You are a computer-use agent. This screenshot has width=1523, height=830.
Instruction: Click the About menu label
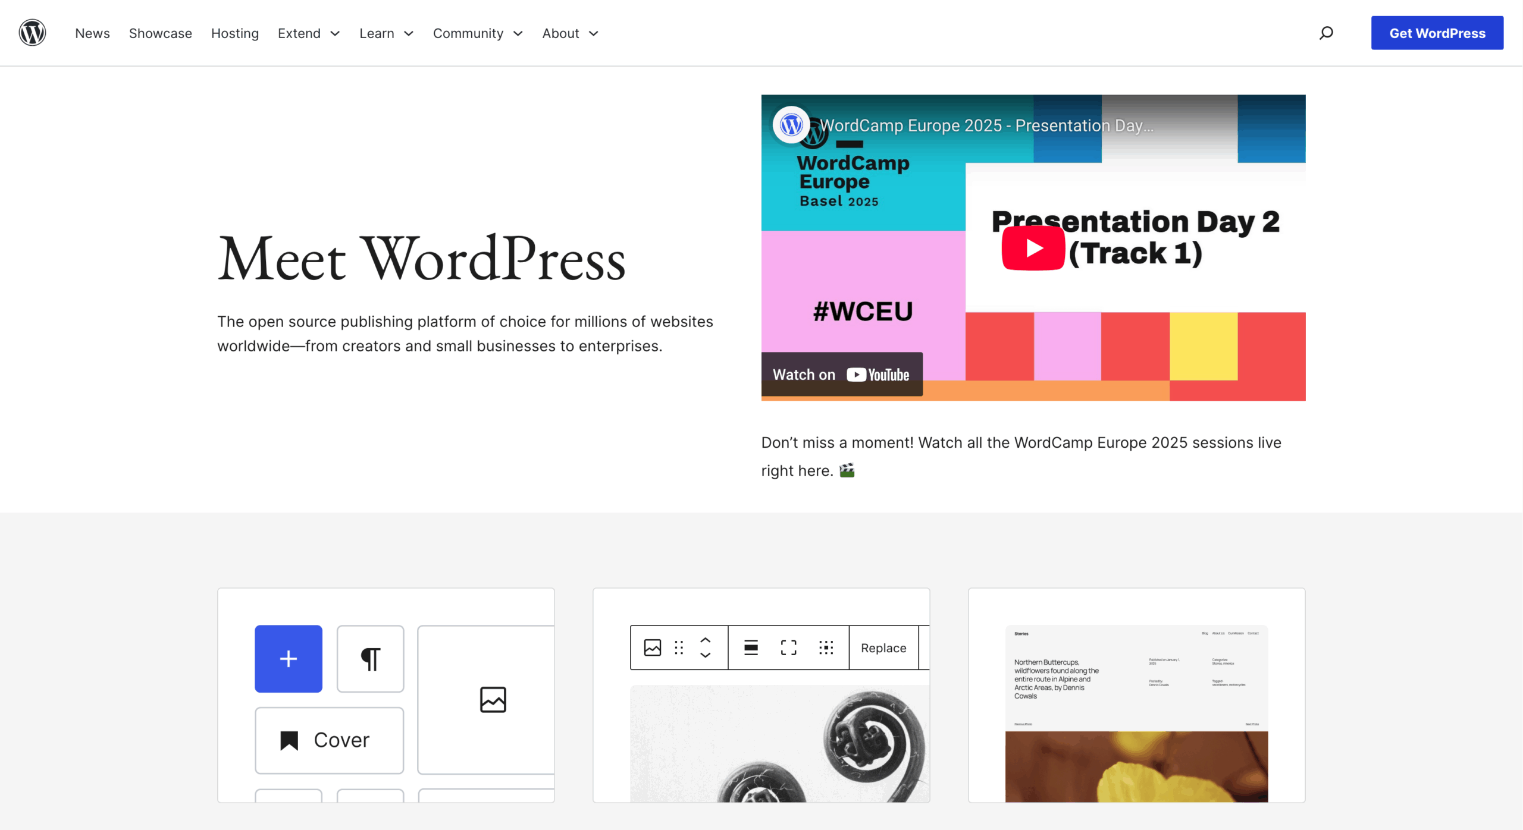(560, 33)
